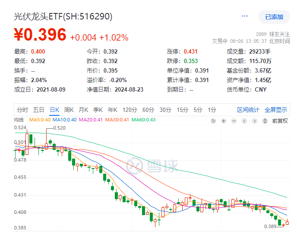Click the MA20:0.41 indicator label

tap(91, 120)
